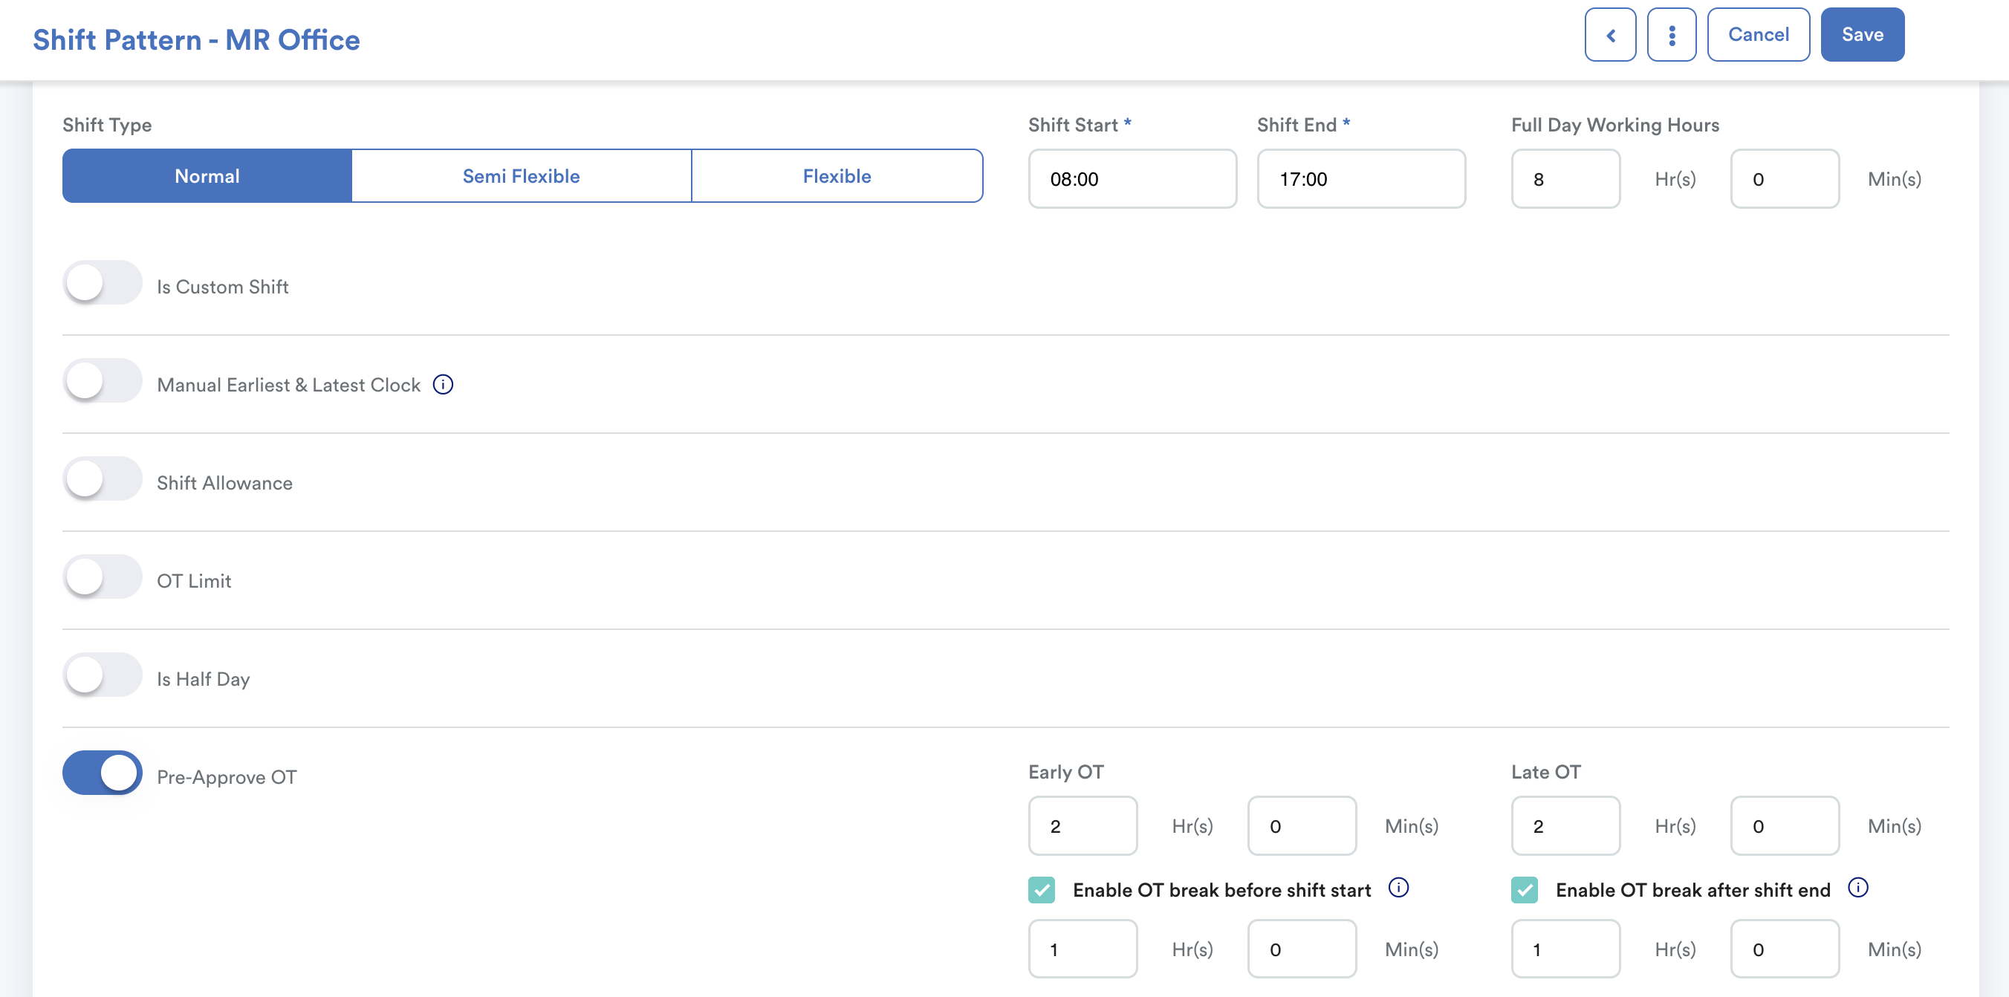Click the Shift End time field

1360,180
